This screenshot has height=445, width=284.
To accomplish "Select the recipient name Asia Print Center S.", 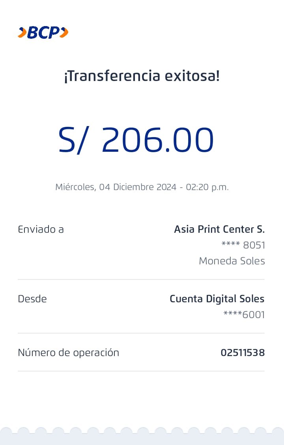I will click(x=219, y=229).
